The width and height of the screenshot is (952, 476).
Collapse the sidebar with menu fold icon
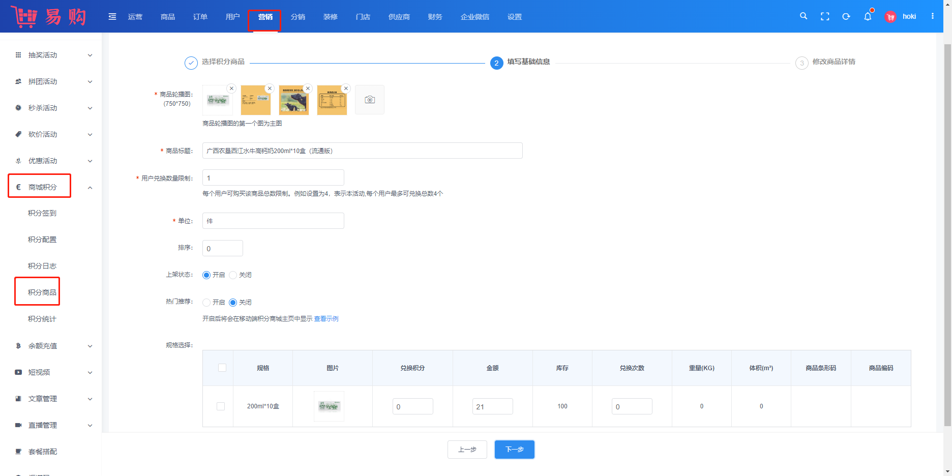pyautogui.click(x=112, y=17)
